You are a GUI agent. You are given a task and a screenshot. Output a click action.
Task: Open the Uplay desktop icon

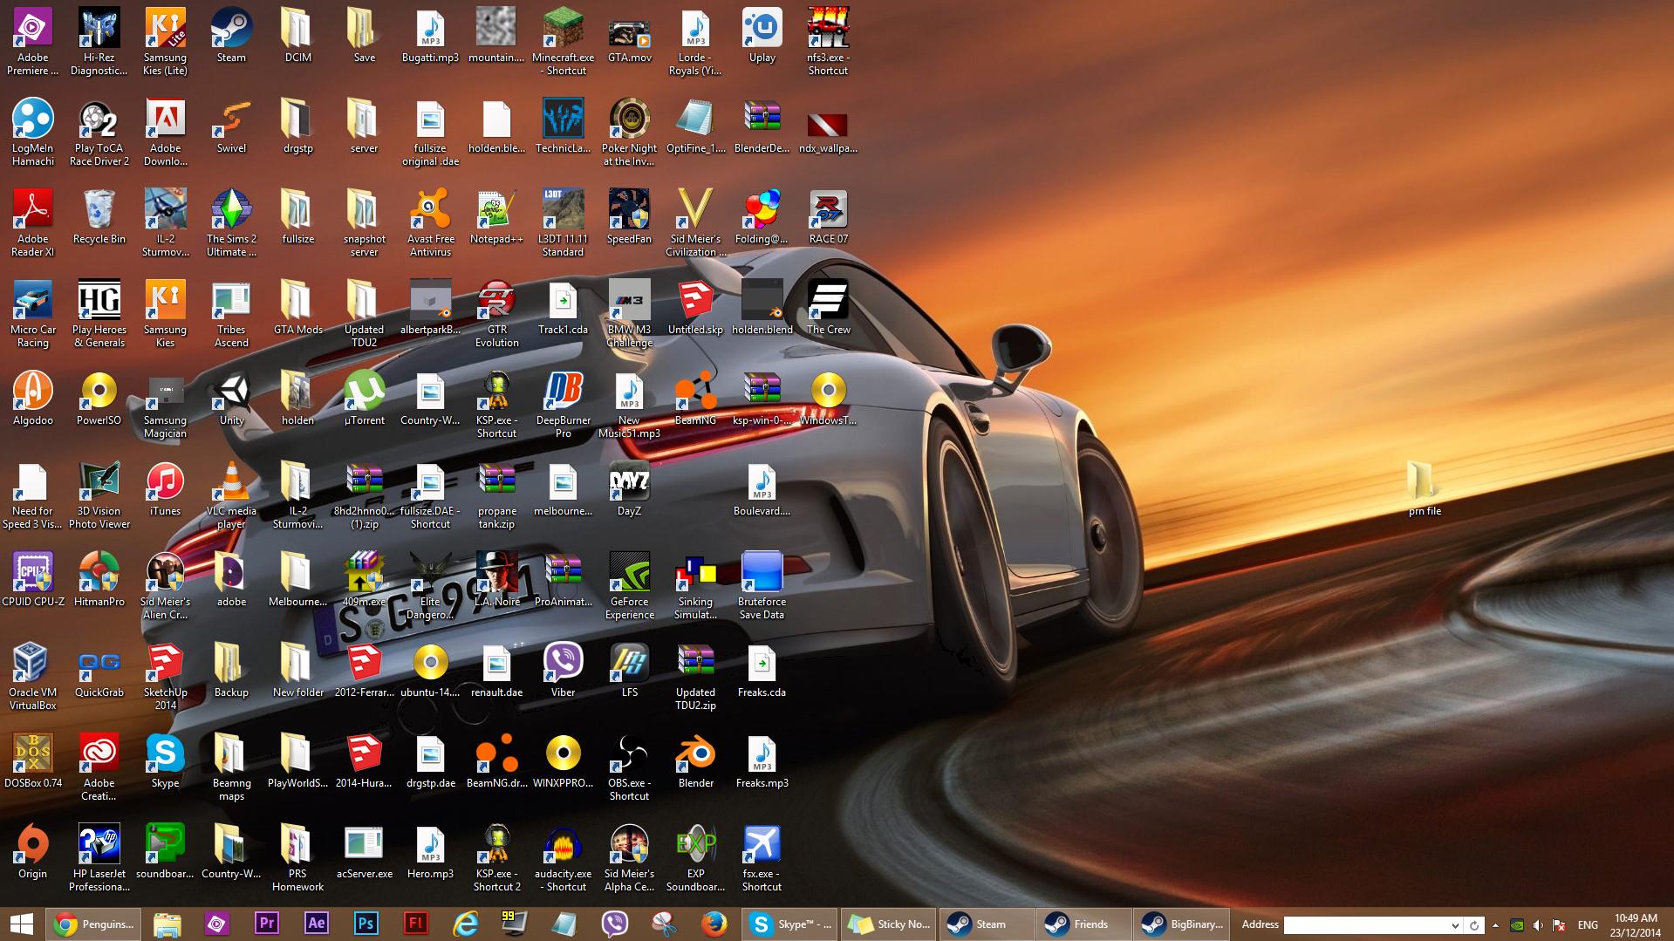[762, 37]
